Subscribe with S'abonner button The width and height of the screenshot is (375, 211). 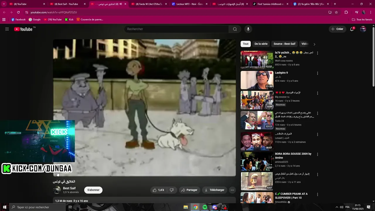coord(93,190)
